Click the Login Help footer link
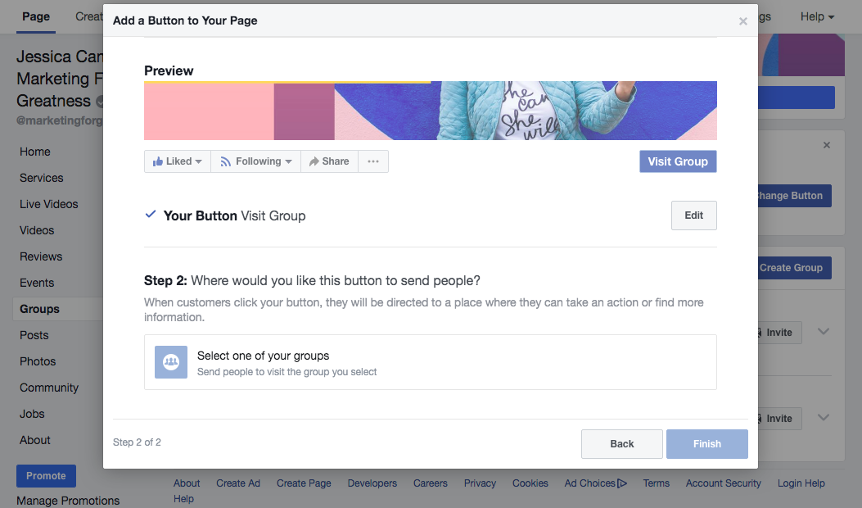Screen dimensions: 862x508 (801, 483)
